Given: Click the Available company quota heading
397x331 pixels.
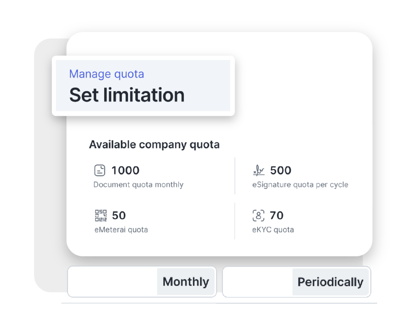Looking at the screenshot, I should click(x=154, y=145).
